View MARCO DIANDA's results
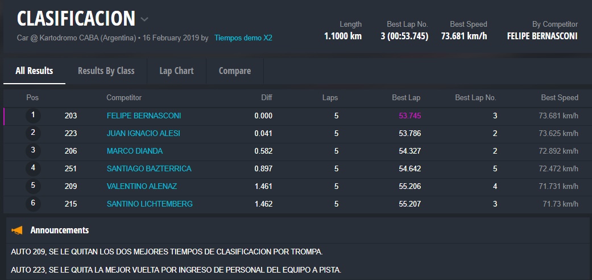The image size is (592, 280). pyautogui.click(x=134, y=151)
